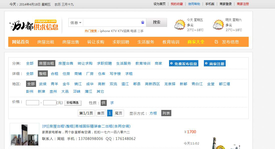Click the site logo 成都供求信息
The image size is (275, 149).
pyautogui.click(x=34, y=25)
